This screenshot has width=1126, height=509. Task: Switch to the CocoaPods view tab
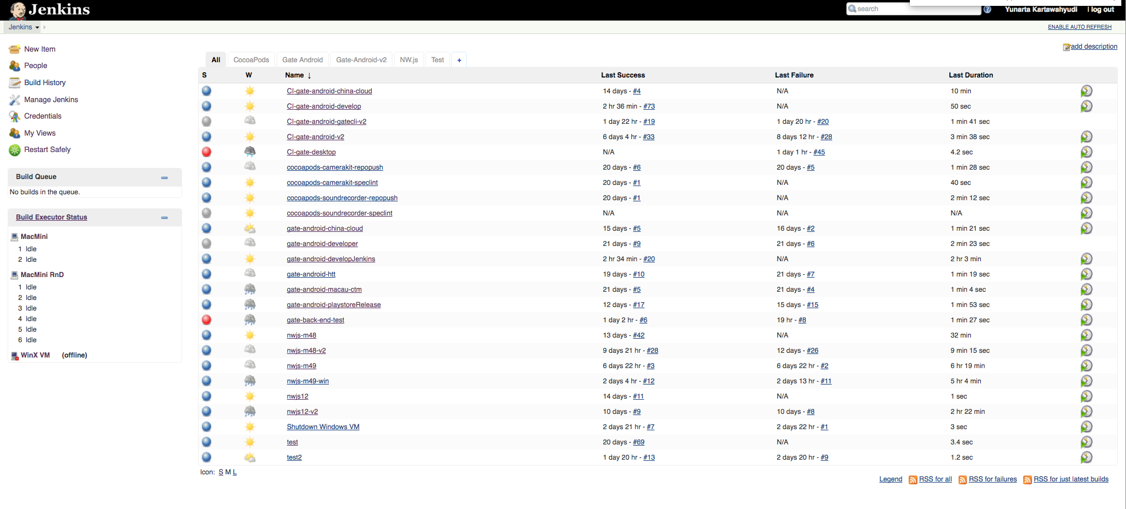point(251,60)
